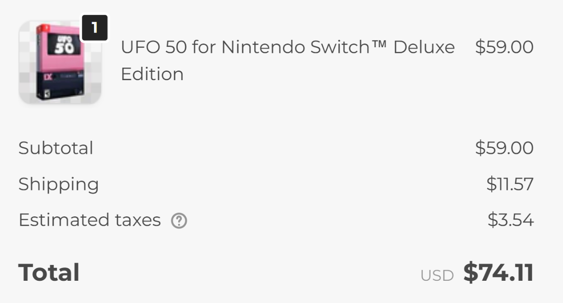The image size is (563, 303).
Task: Click the Estimated taxes help question-mark icon
Action: (x=179, y=221)
